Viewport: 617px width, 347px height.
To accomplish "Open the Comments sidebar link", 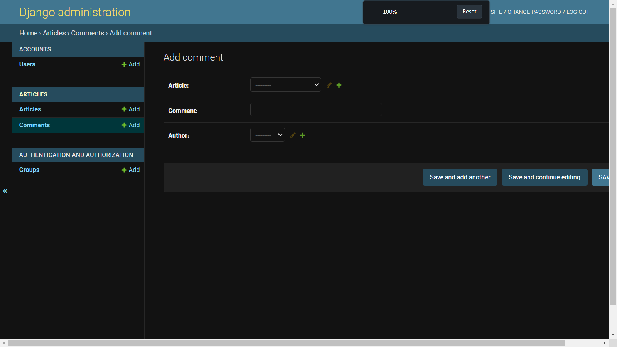I will click(x=34, y=125).
